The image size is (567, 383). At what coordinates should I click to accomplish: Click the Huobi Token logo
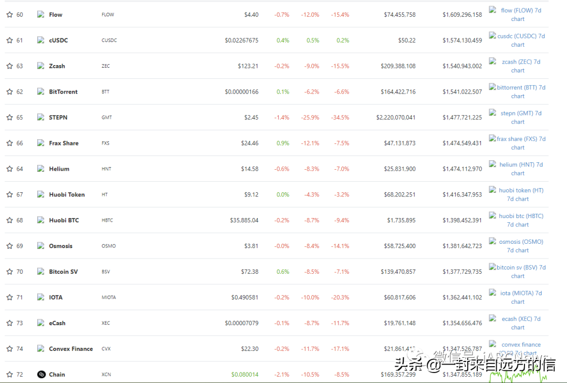(x=41, y=194)
